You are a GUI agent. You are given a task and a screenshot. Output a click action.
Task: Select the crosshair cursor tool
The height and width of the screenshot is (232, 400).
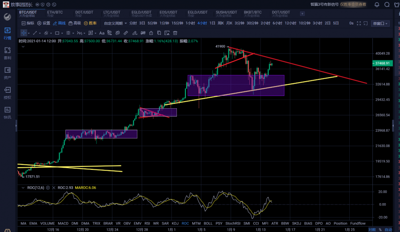(x=24, y=33)
